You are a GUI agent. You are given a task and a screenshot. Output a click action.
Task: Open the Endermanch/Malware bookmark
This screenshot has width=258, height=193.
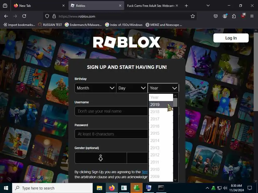tap(83, 25)
